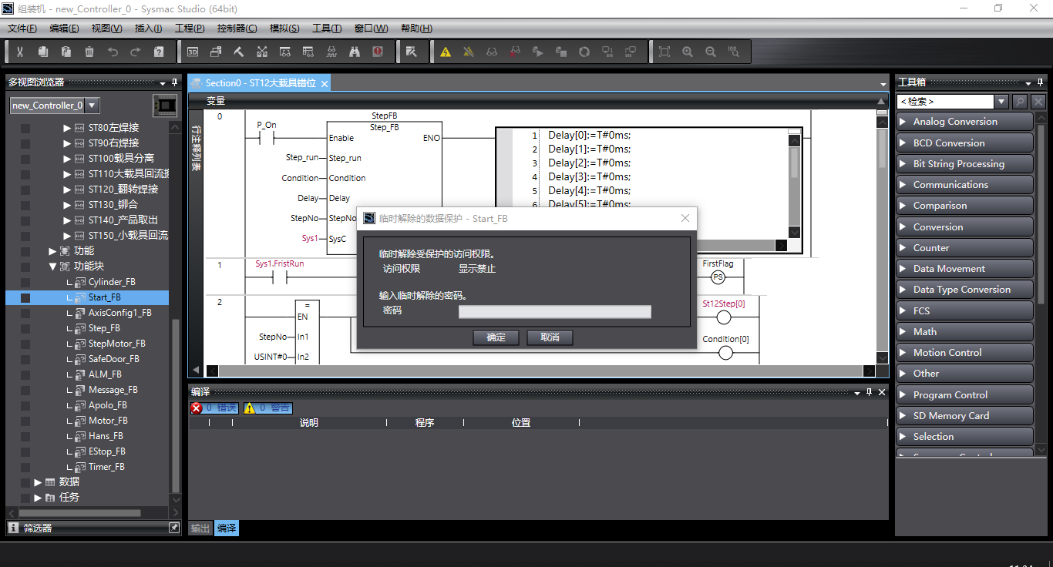Expand the ST80左焊接 tree node
The width and height of the screenshot is (1053, 567).
click(67, 128)
